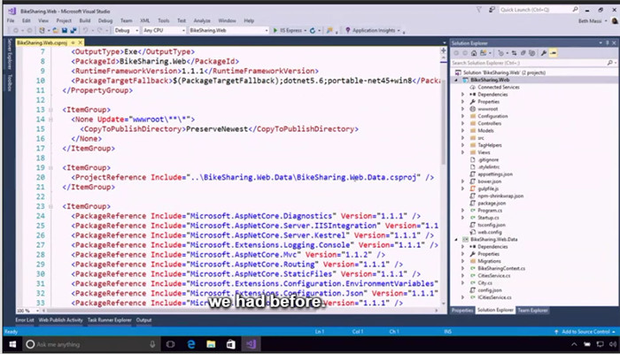Open the Task Runner Explorer tab
This screenshot has width=620, height=354.
point(110,320)
